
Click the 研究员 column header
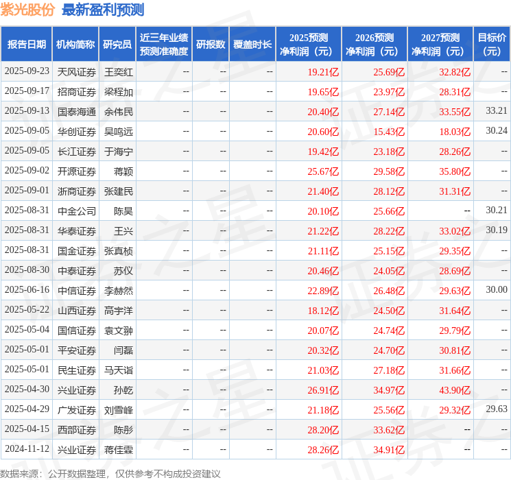pyautogui.click(x=117, y=45)
